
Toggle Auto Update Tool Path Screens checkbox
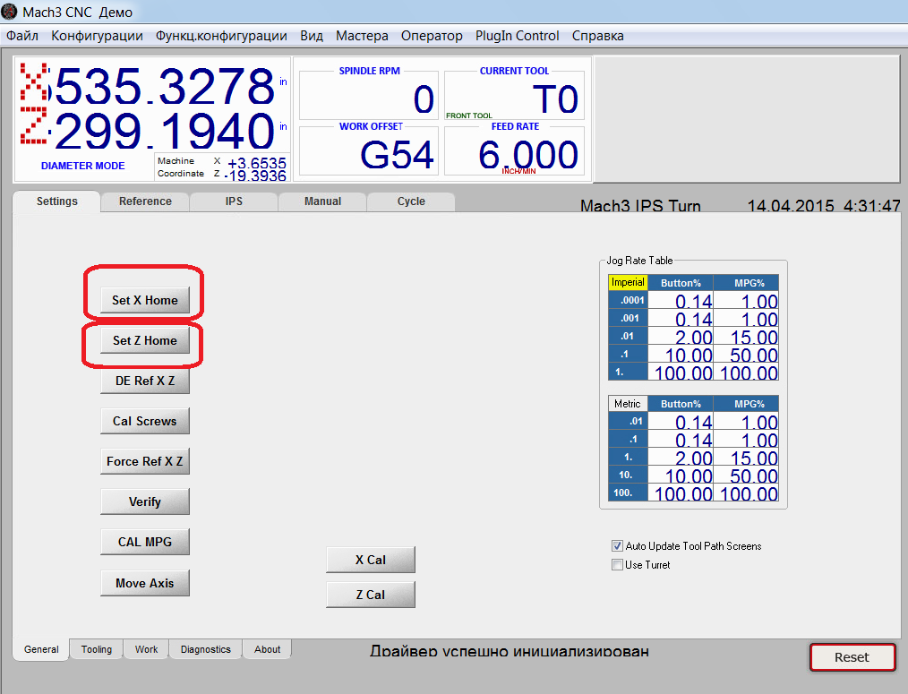click(x=617, y=545)
